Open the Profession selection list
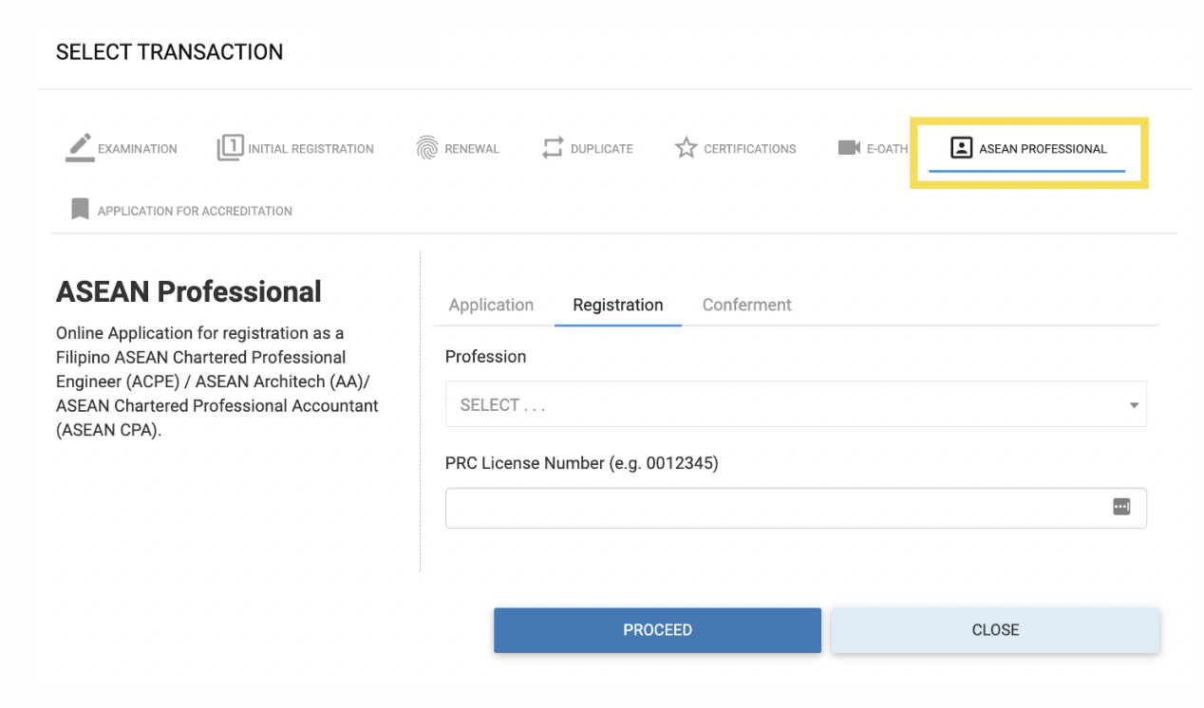 pyautogui.click(x=796, y=403)
